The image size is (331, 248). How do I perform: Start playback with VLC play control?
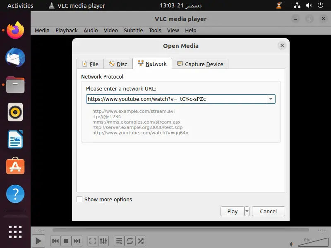38,241
